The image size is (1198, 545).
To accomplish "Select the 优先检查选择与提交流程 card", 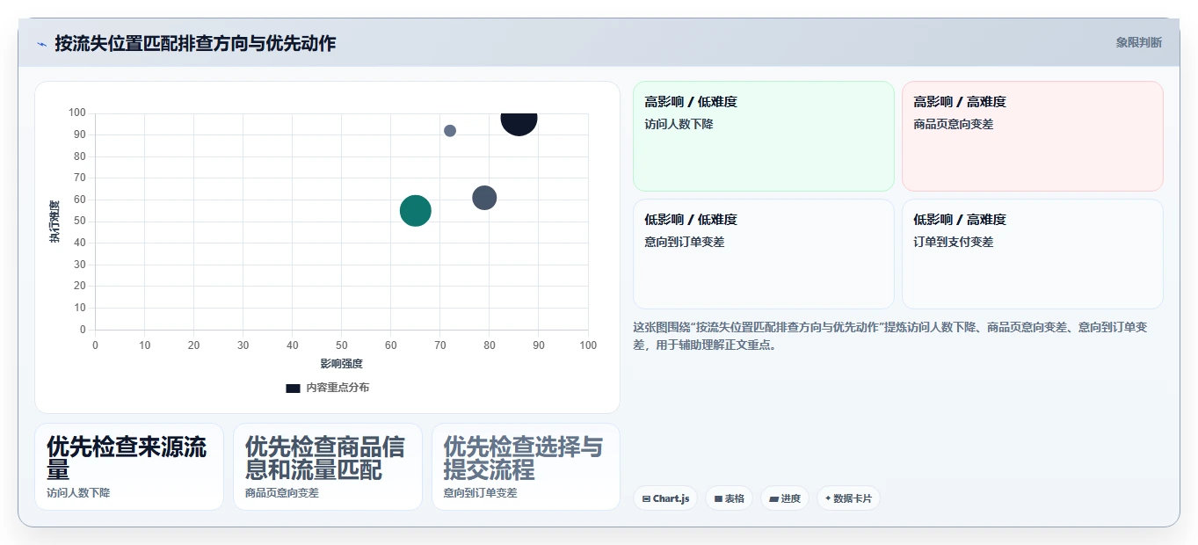I will pos(526,467).
